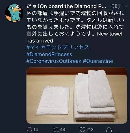
Task: Retweet using the icon showing 44
Action: 56,130
